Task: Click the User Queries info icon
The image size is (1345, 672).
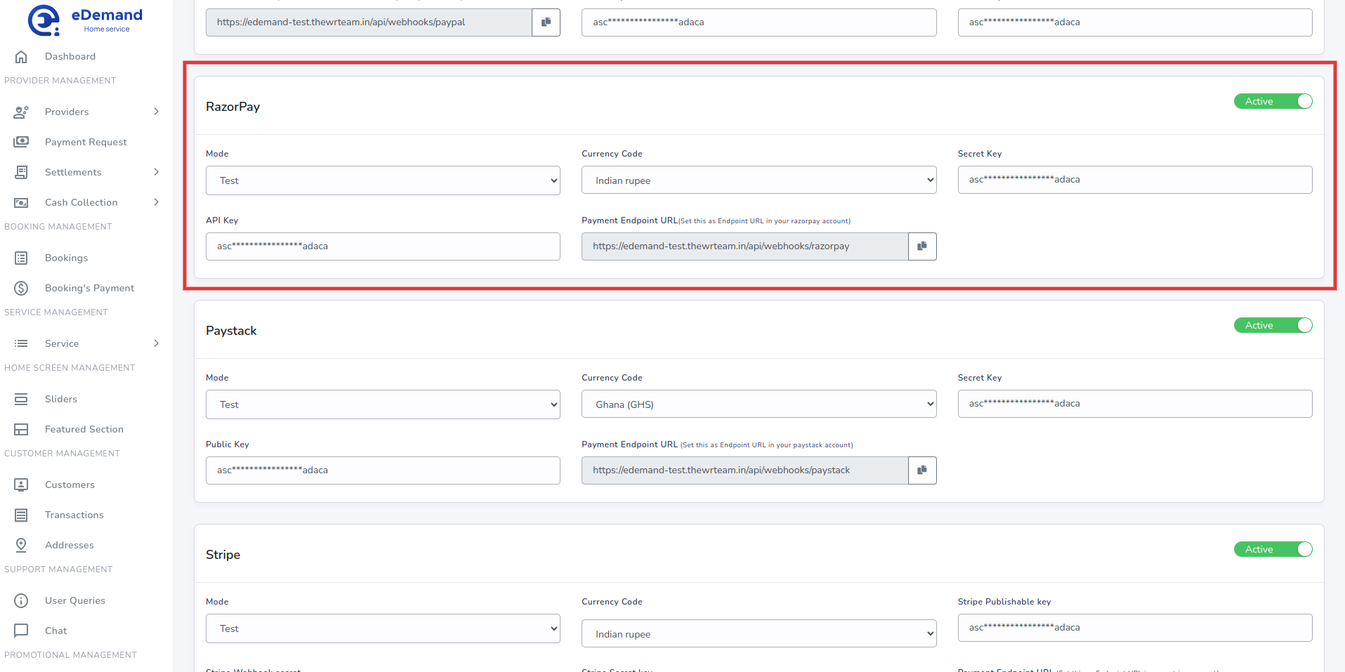Action: (x=21, y=600)
